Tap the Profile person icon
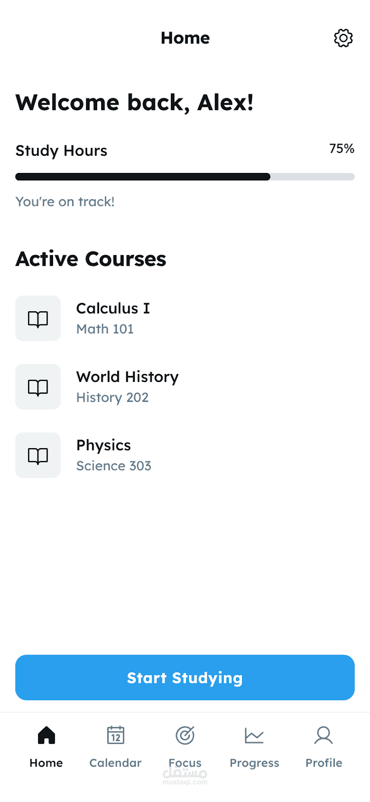The height and width of the screenshot is (802, 370). click(x=323, y=735)
